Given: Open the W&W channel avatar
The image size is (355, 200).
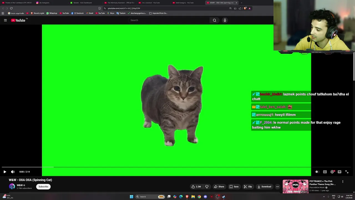Looking at the screenshot, I should point(12,187).
